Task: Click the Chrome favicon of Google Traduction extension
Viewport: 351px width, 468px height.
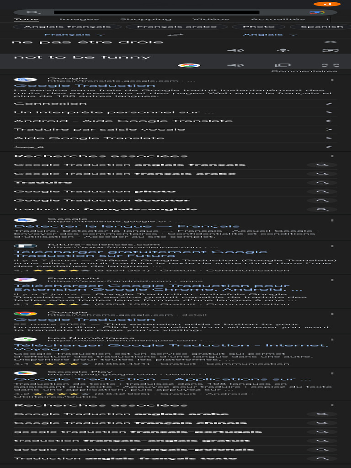Action: coord(26,314)
